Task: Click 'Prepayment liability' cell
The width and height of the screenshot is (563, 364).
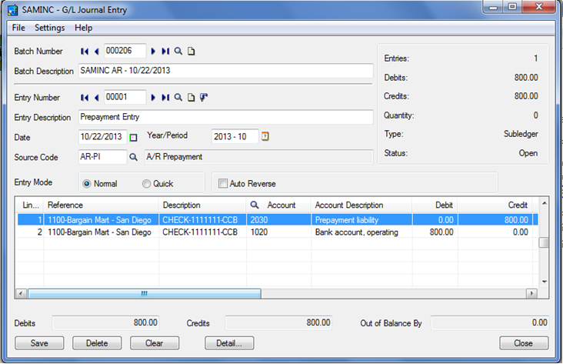Action: pos(361,220)
